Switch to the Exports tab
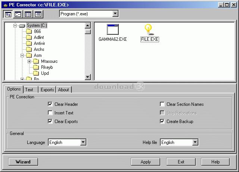Image resolution: width=239 pixels, height=172 pixels. [x=47, y=90]
